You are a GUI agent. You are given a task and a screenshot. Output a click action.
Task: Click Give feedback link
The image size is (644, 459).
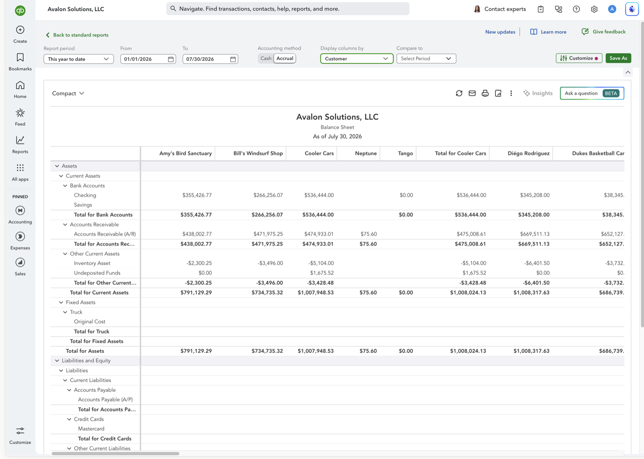(x=603, y=32)
